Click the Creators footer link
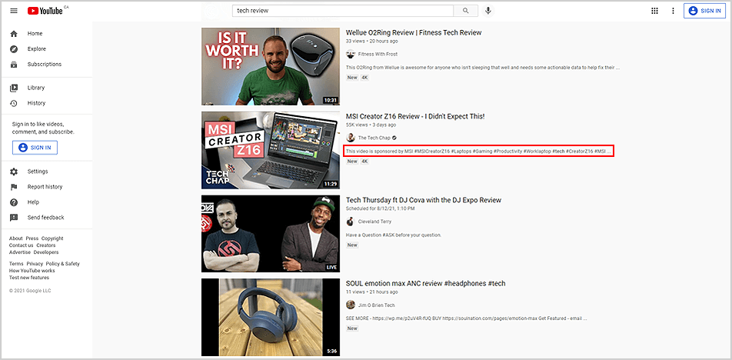 tap(46, 245)
